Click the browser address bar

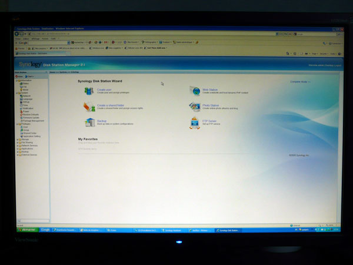click(152, 34)
